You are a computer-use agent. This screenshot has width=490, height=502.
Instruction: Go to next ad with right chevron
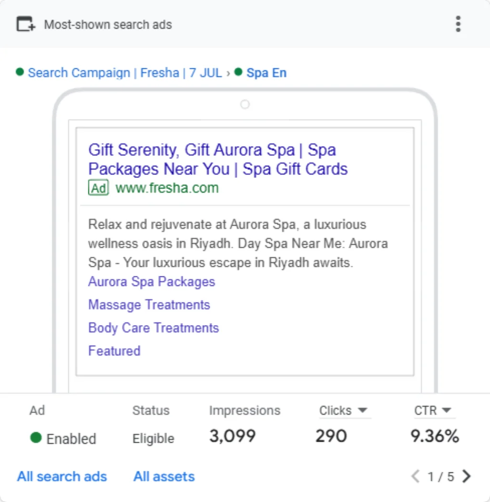[x=467, y=476]
